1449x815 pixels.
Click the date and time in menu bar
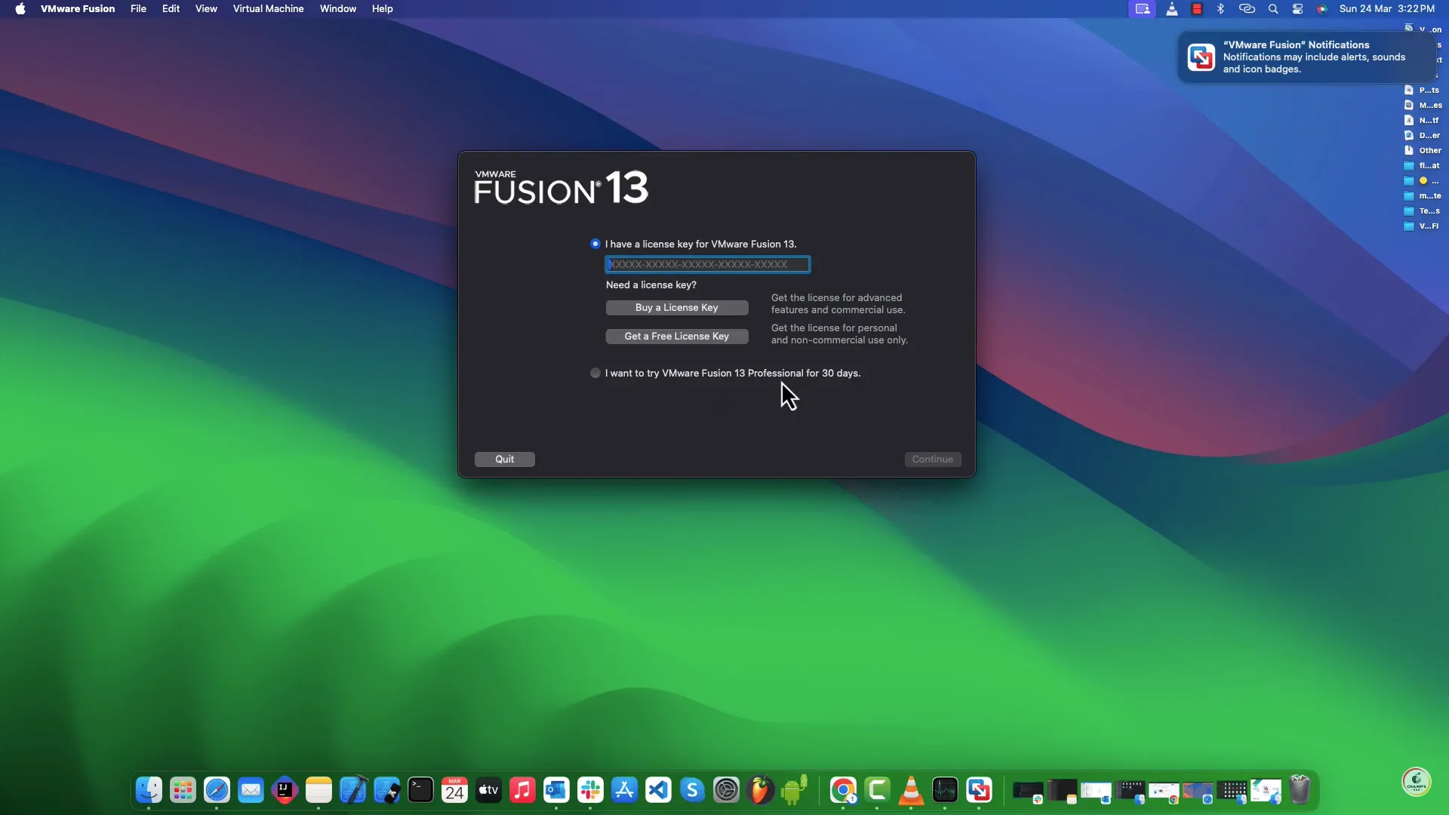(1387, 9)
